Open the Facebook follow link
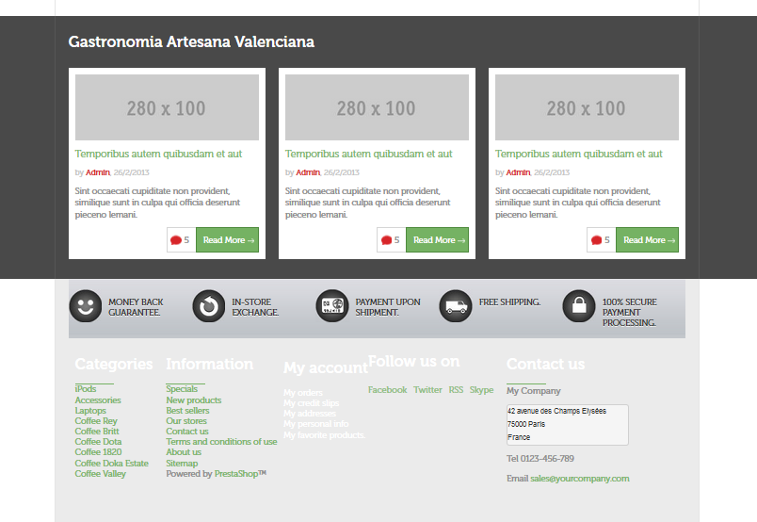The height and width of the screenshot is (522, 757). [x=387, y=390]
